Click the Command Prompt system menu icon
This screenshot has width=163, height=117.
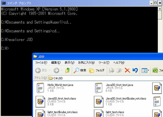4,3
